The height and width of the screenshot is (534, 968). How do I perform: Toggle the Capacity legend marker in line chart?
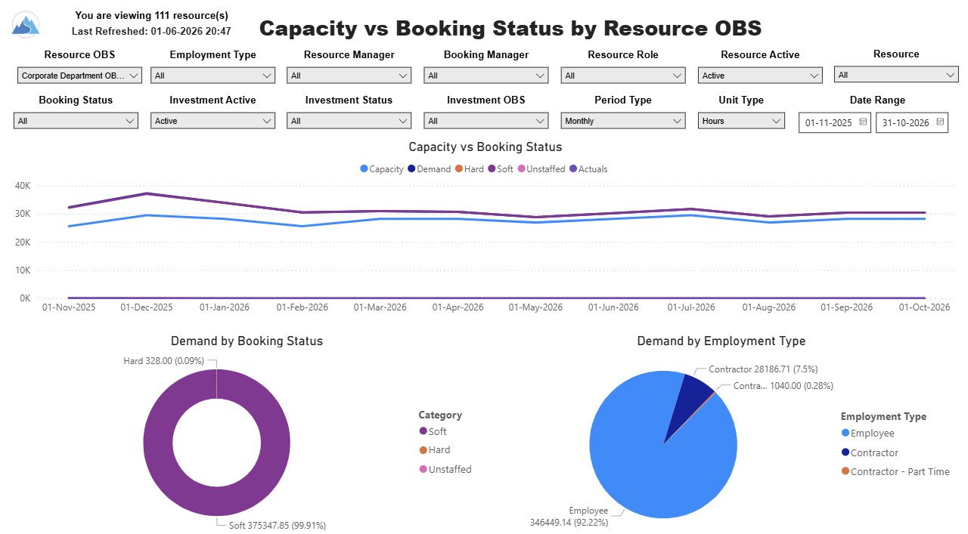(365, 169)
